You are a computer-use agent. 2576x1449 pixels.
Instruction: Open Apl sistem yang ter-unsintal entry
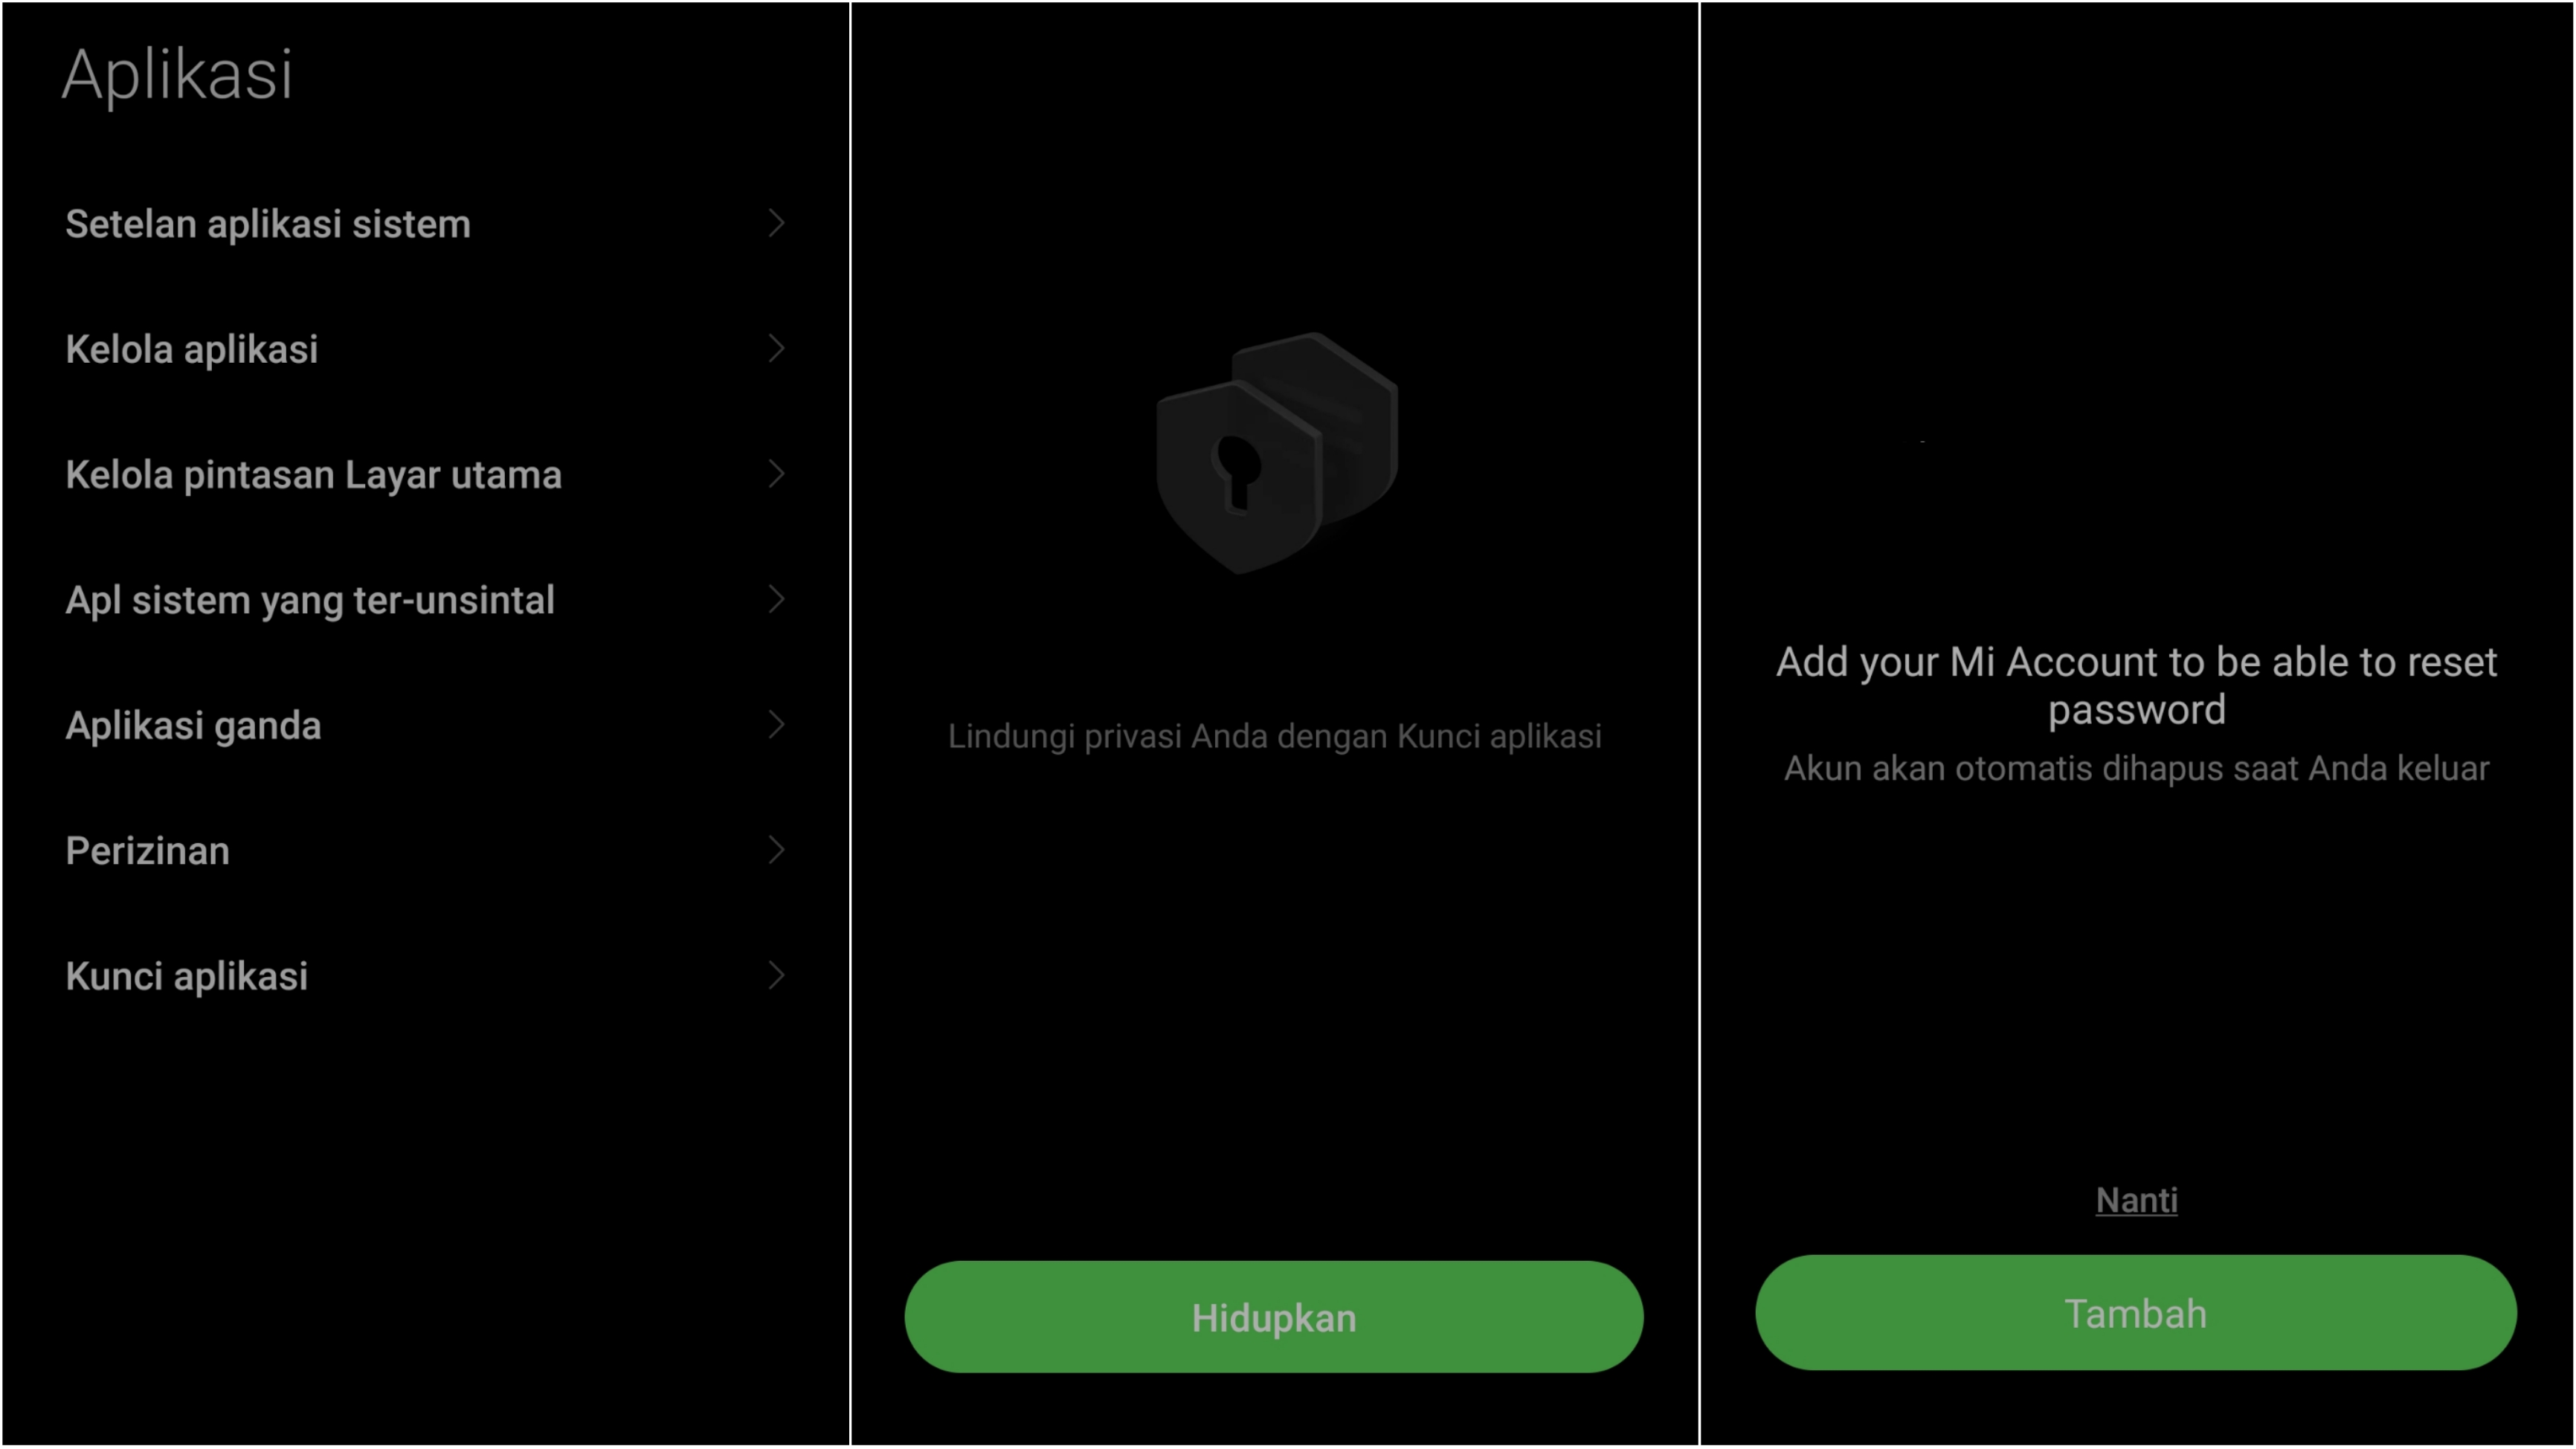[x=425, y=600]
